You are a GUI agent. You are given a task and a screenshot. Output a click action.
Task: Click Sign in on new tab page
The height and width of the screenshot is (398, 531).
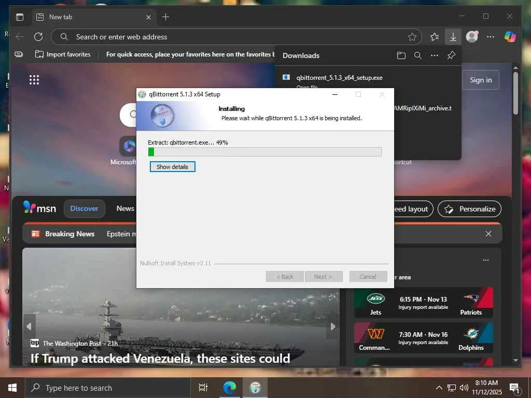pyautogui.click(x=481, y=80)
